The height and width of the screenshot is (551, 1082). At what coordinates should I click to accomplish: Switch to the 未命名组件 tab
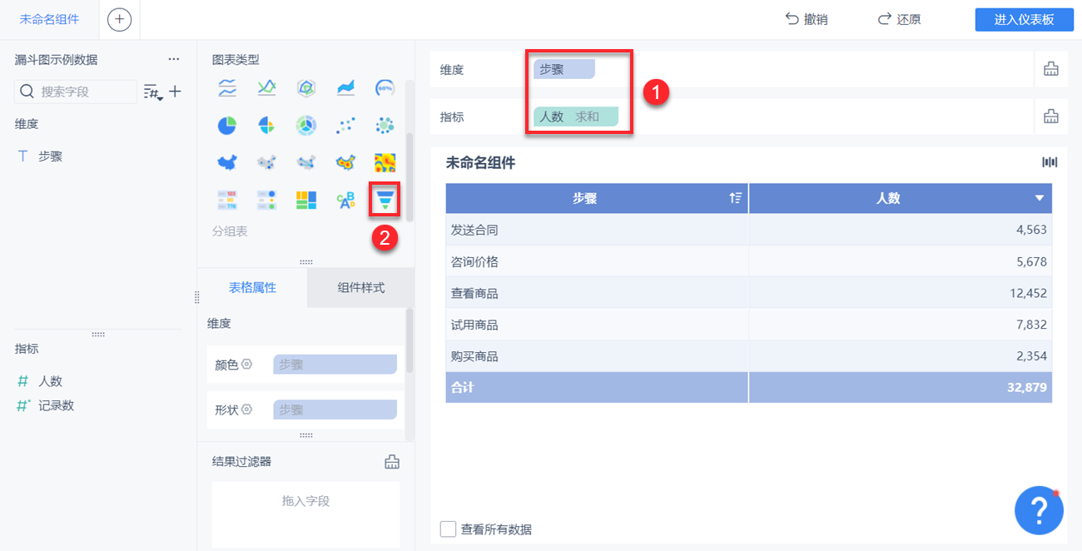[50, 19]
